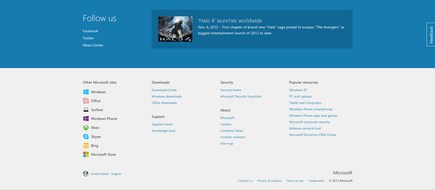Select Windows downloads link
435x190 pixels.
click(166, 96)
